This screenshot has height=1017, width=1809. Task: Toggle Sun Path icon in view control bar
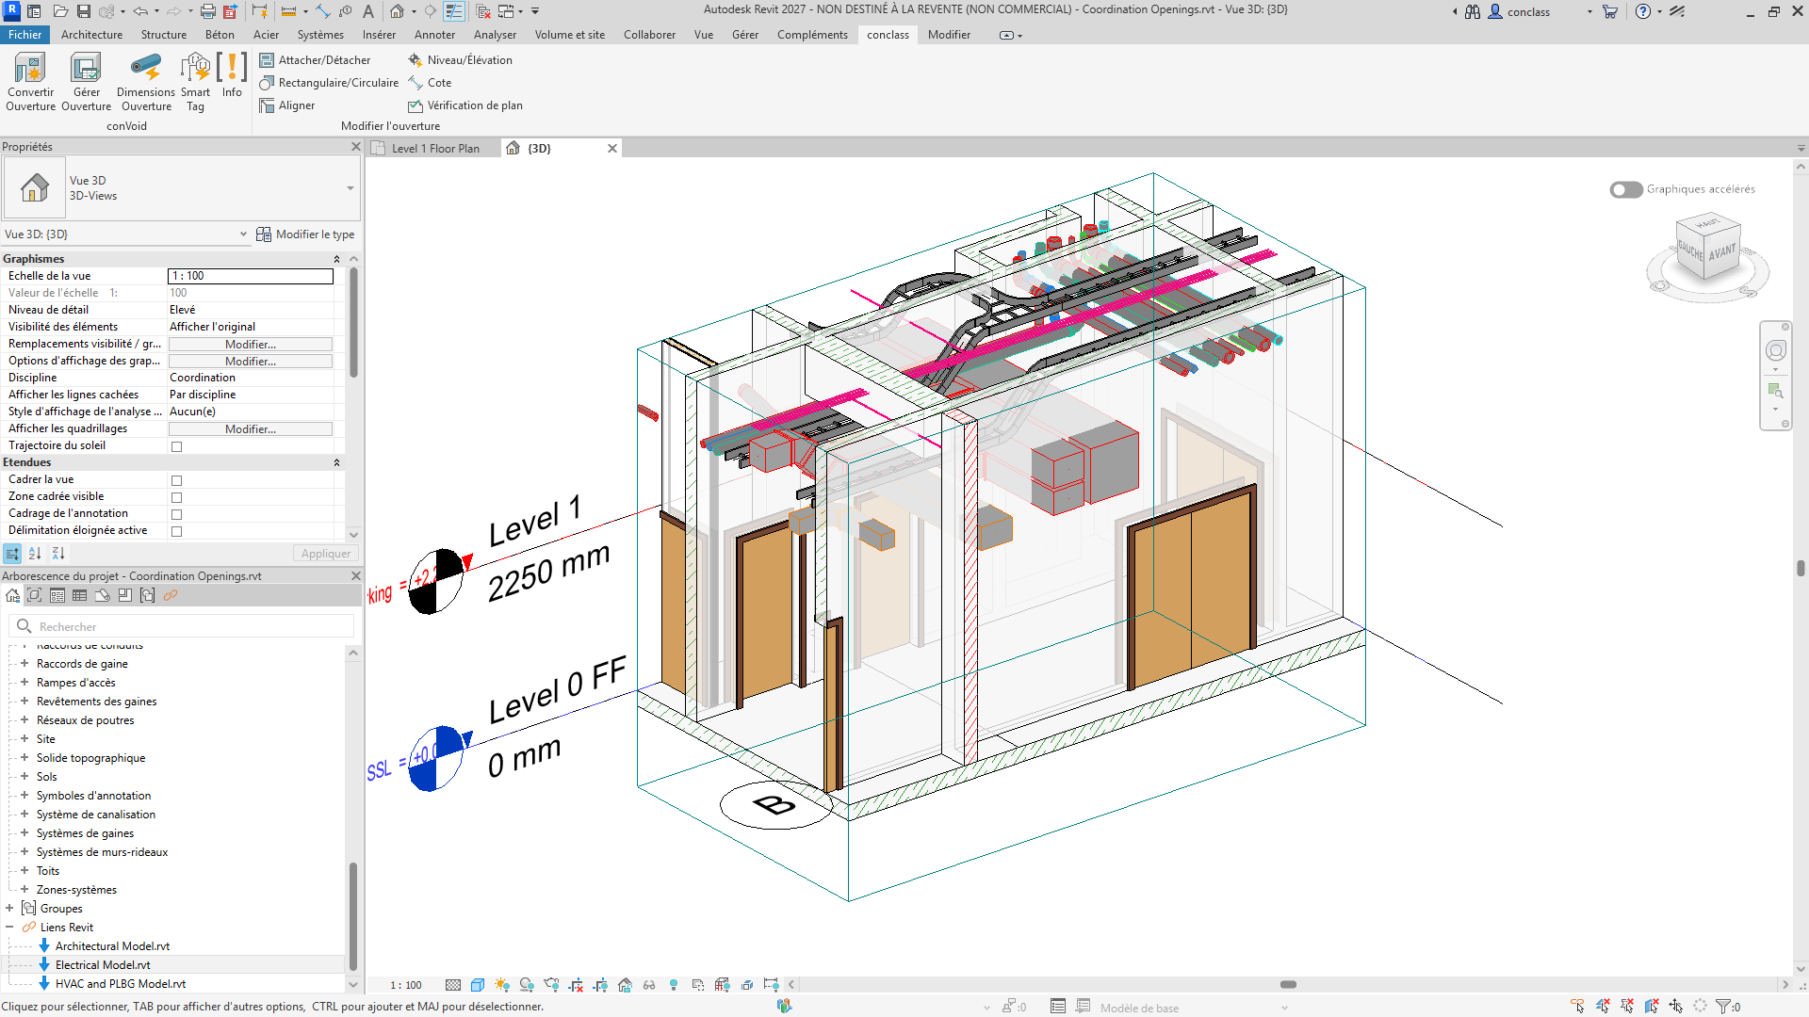pos(502,985)
